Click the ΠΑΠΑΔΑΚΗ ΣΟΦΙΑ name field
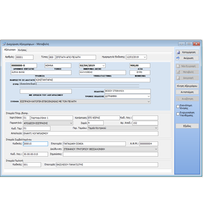 tap(94, 144)
